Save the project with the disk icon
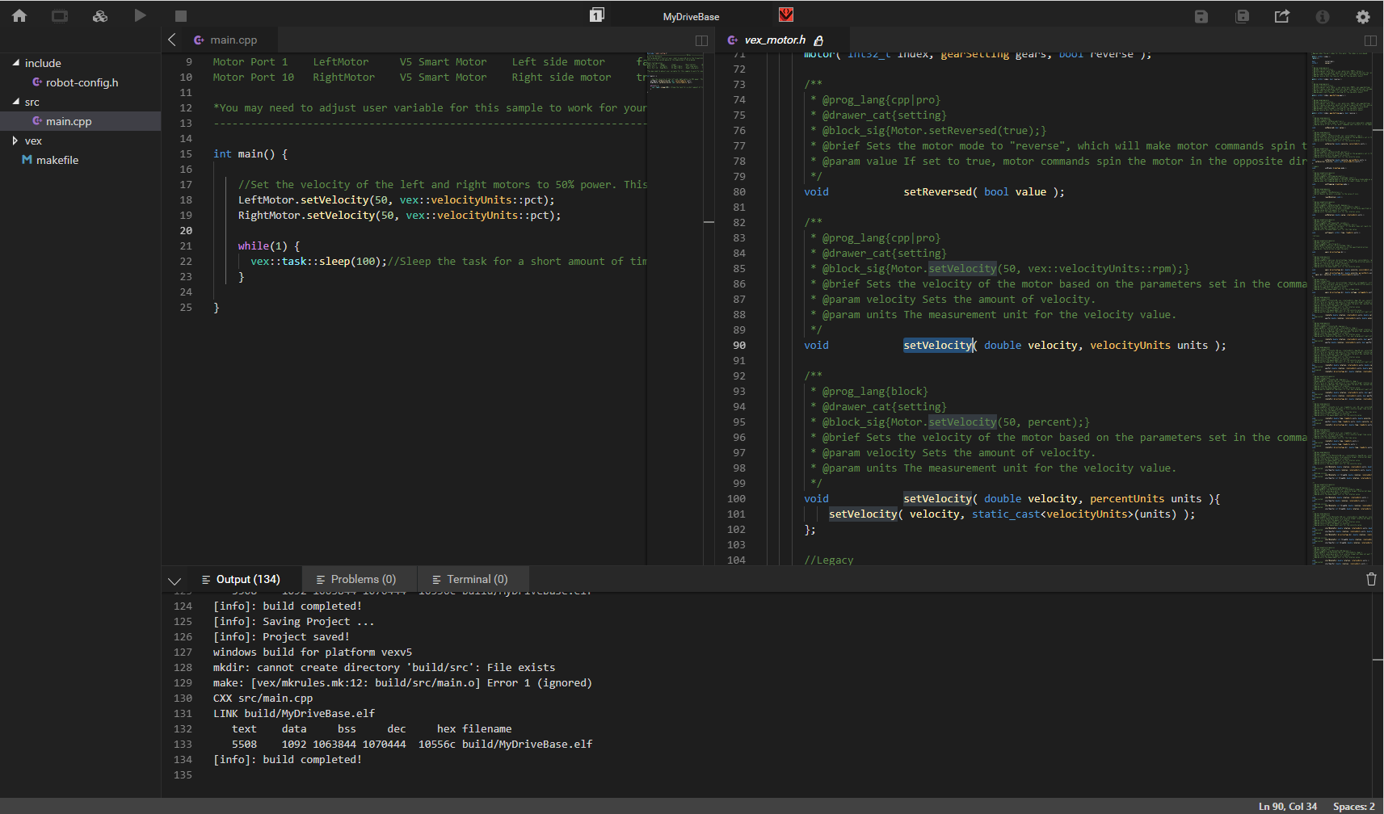1384x814 pixels. pos(1201,16)
